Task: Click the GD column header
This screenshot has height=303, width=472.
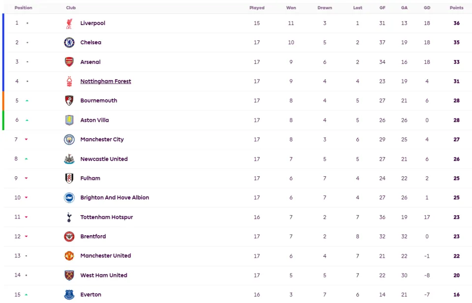Action: (427, 8)
